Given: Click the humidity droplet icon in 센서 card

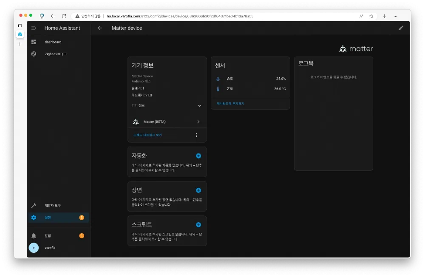Looking at the screenshot, I should pos(218,79).
